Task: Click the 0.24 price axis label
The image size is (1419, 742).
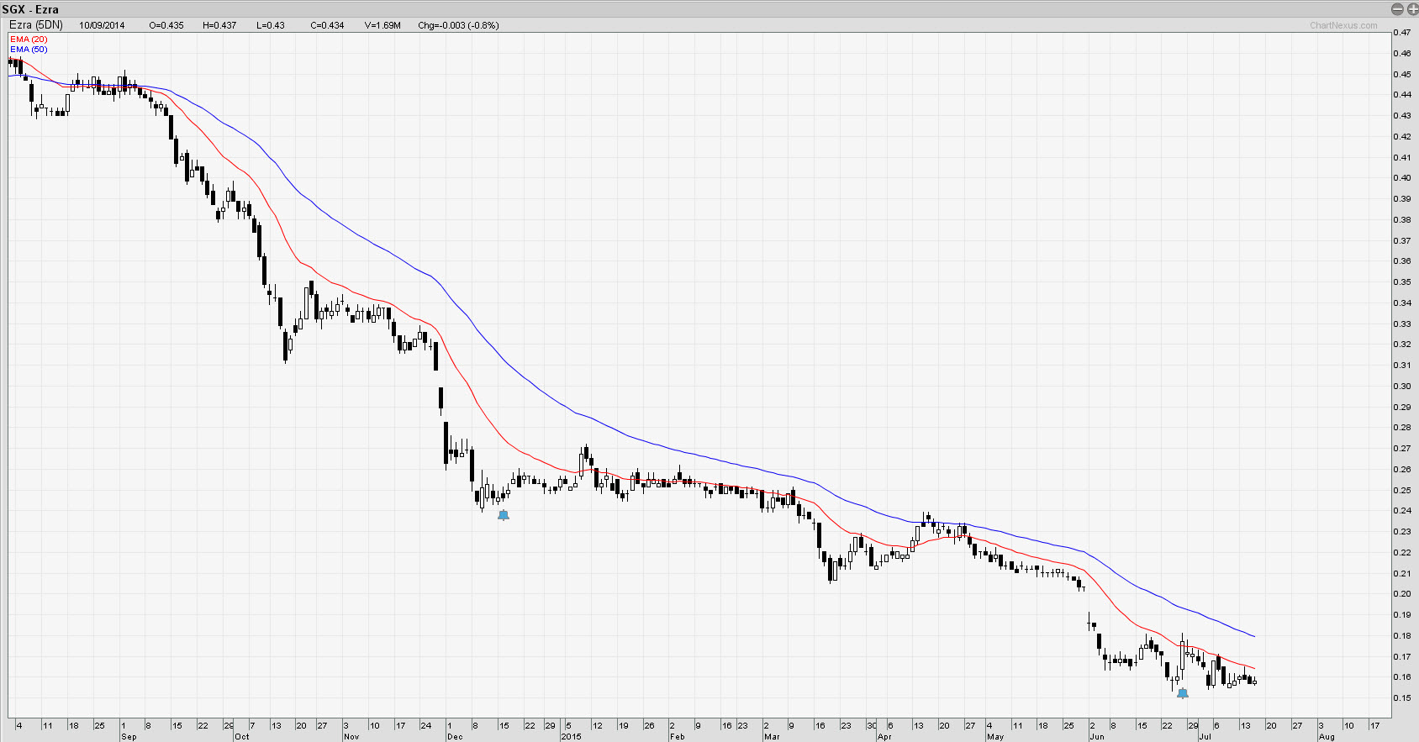Action: click(x=1402, y=511)
